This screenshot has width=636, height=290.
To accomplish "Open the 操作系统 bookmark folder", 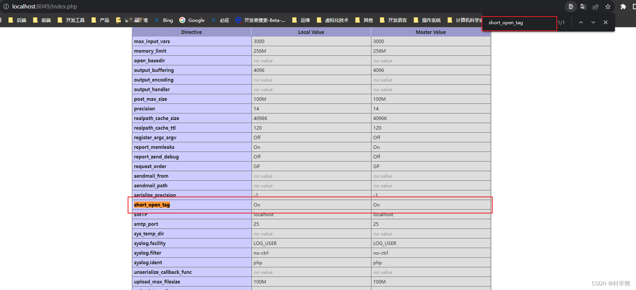I will (427, 20).
